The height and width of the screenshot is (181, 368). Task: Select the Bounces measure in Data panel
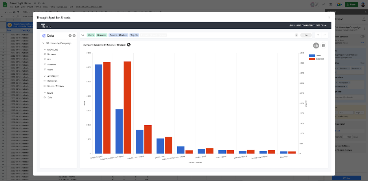click(x=52, y=54)
